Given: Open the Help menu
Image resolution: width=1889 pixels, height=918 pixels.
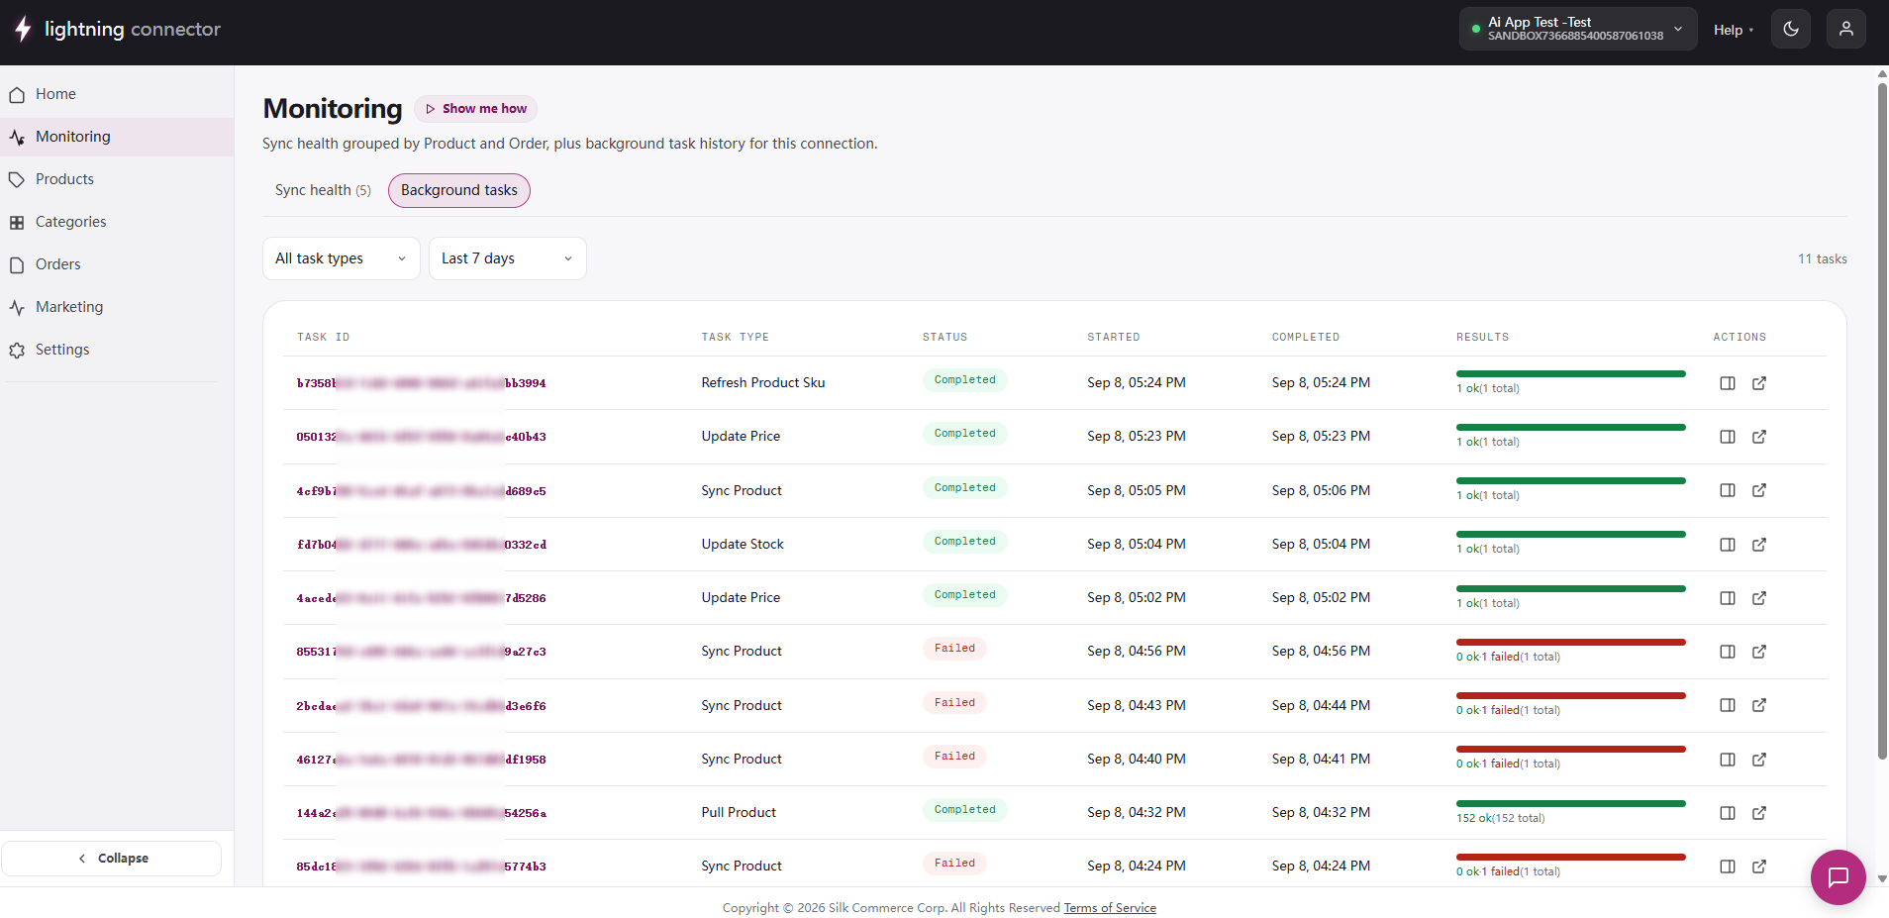Looking at the screenshot, I should (x=1734, y=30).
